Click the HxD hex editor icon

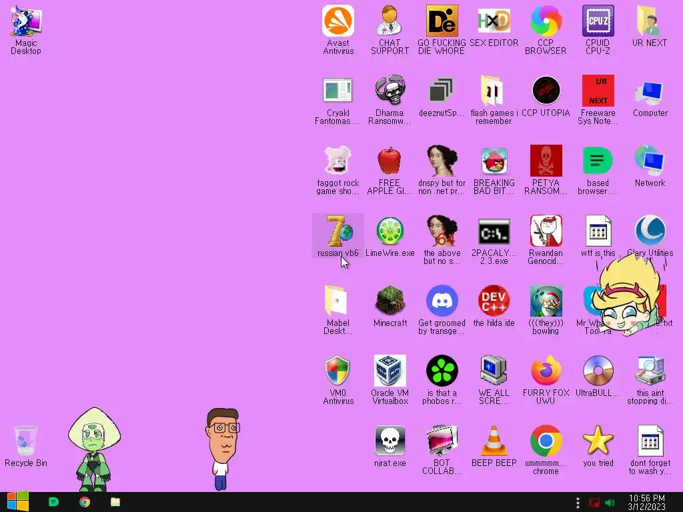[x=494, y=21]
